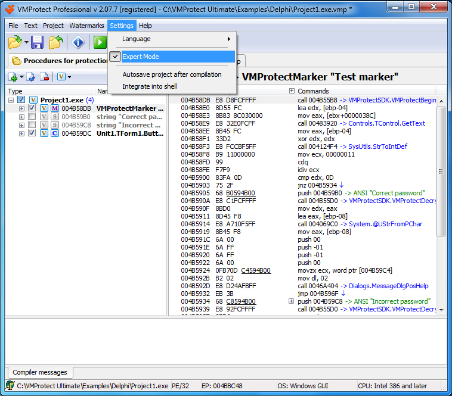Click the Delete procedure red minus icon
This screenshot has width=452, height=396.
pos(44,77)
